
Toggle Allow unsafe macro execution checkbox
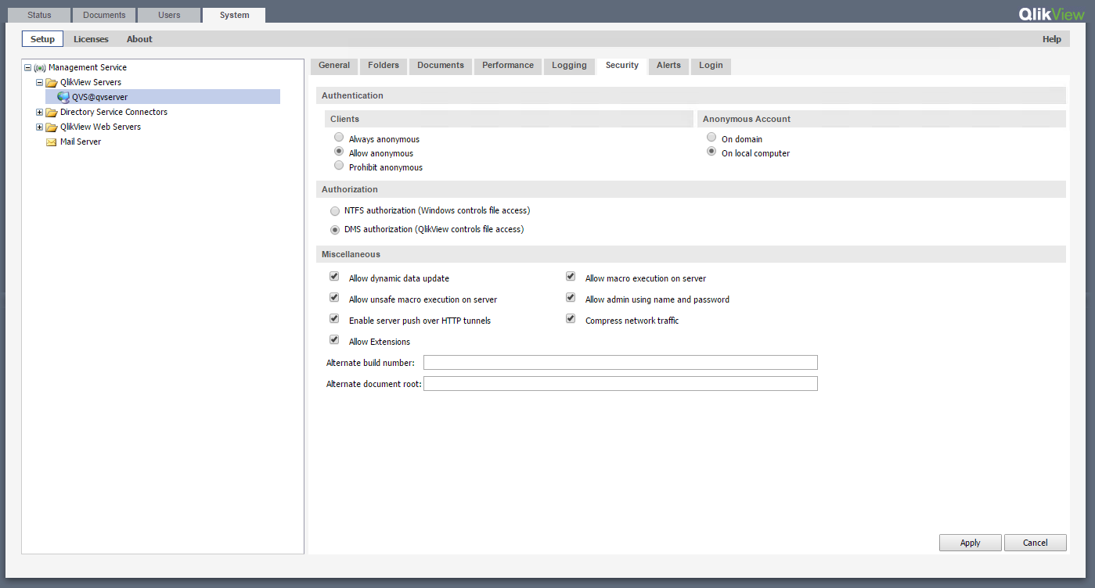pos(334,298)
